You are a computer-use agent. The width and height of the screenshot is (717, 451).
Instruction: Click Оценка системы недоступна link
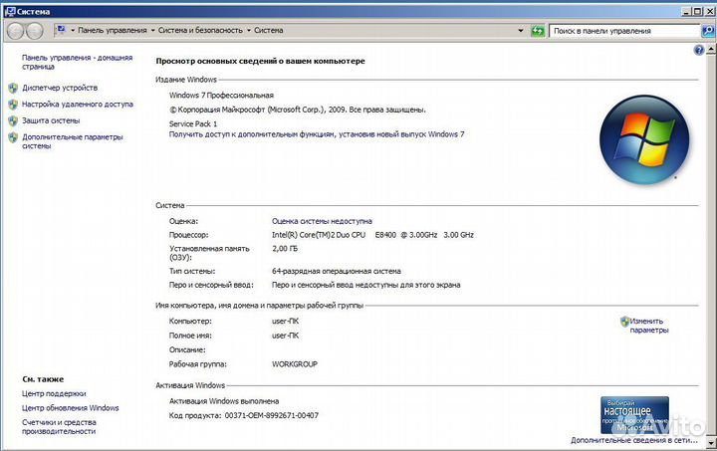[322, 221]
